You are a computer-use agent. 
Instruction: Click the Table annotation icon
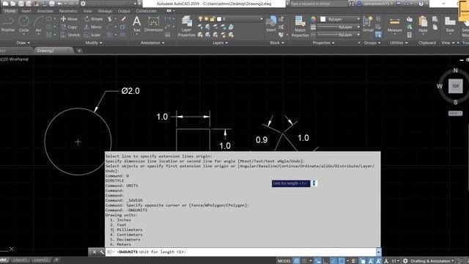click(168, 35)
